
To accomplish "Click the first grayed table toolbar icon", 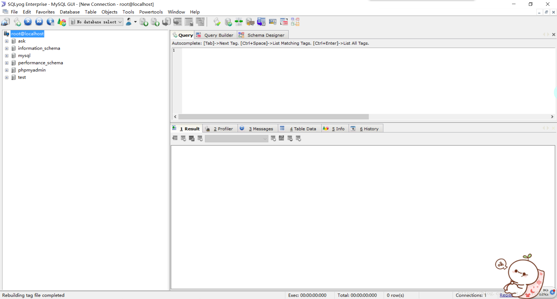I will pos(178,22).
